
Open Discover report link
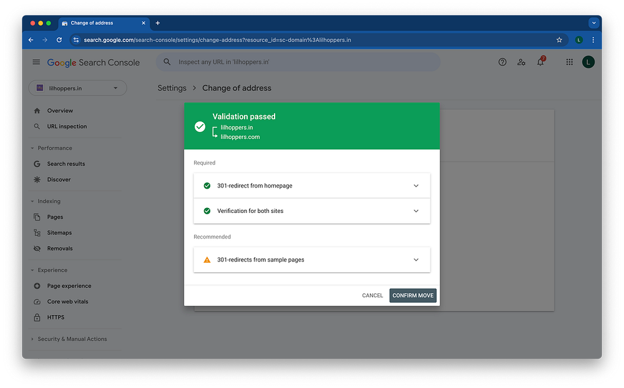point(59,179)
